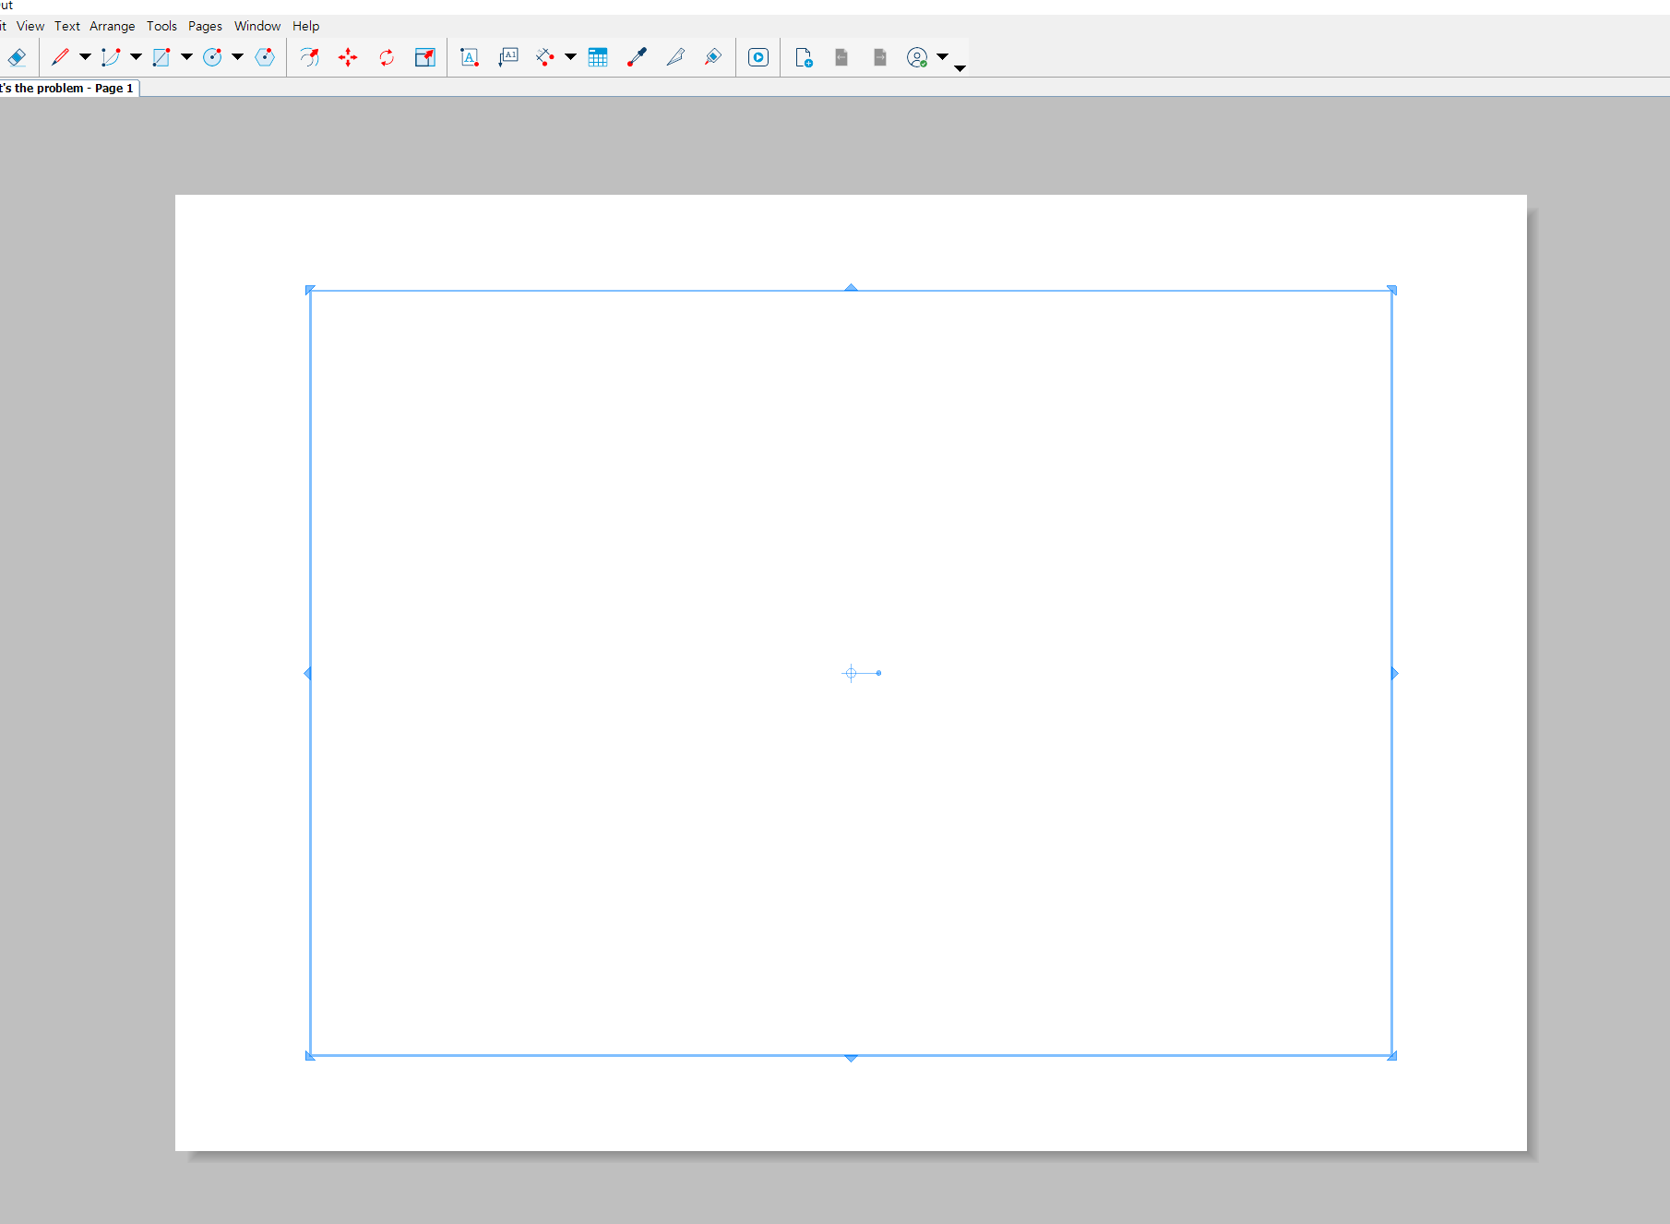Expand the Arc tool dropdown arrow
Screen dimensions: 1670x1224
(136, 57)
